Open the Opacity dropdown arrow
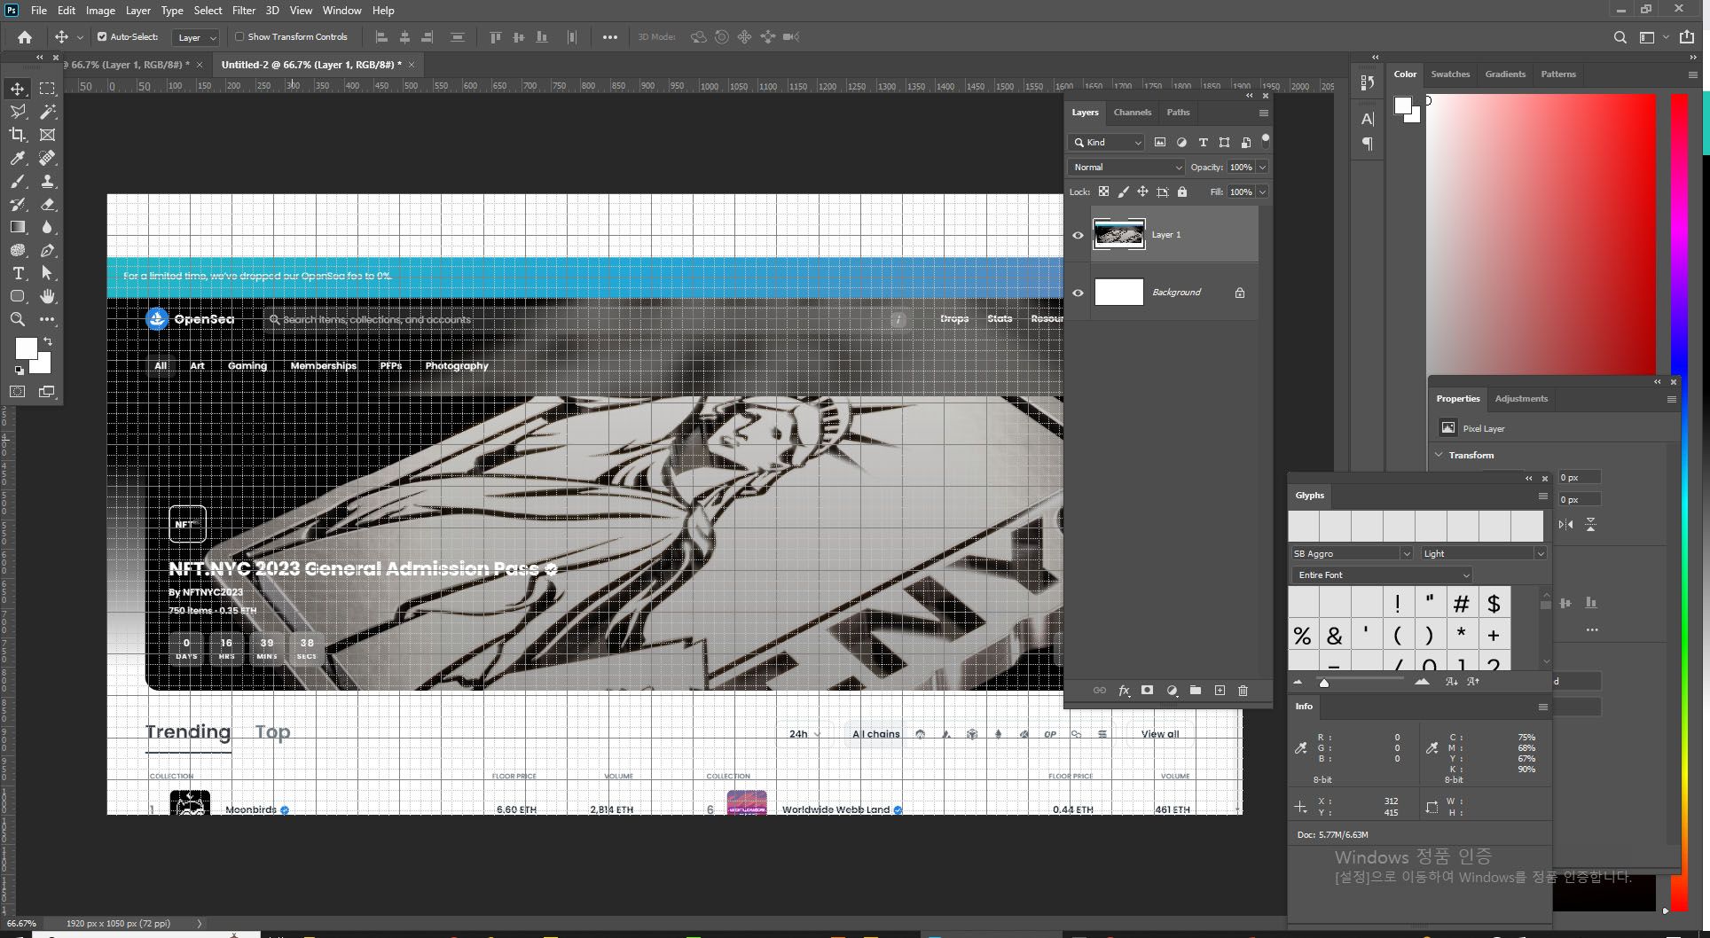The height and width of the screenshot is (938, 1710). click(x=1262, y=167)
